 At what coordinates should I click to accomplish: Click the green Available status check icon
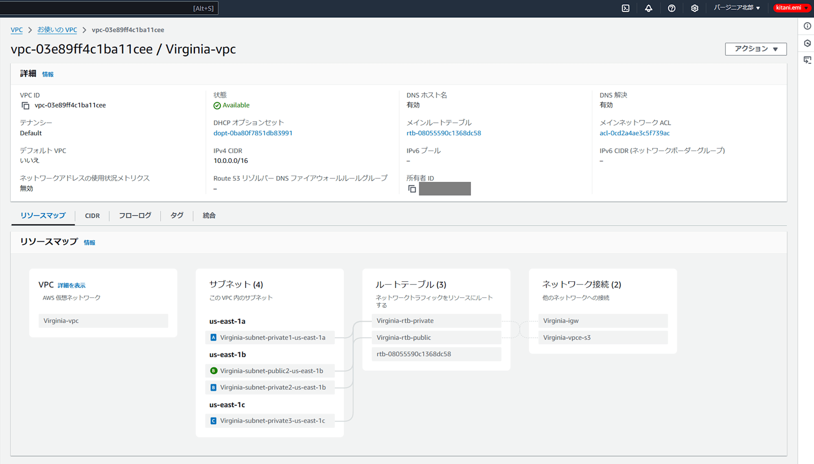pos(217,105)
